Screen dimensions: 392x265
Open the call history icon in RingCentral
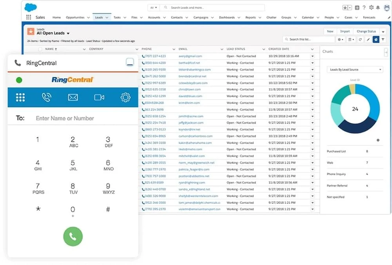click(x=47, y=98)
